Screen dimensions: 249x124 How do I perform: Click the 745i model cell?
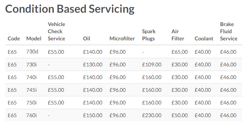coord(31,90)
